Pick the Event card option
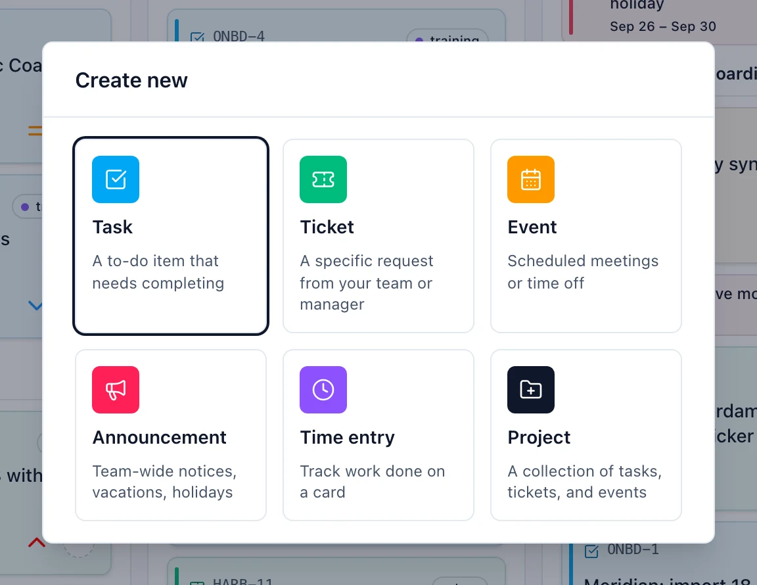 click(586, 236)
